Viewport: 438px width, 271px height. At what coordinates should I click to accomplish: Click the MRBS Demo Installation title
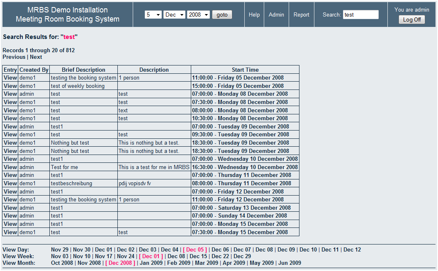(x=68, y=10)
